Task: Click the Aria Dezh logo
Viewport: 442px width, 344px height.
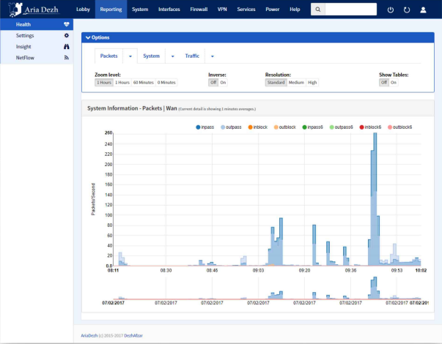Action: (x=34, y=10)
